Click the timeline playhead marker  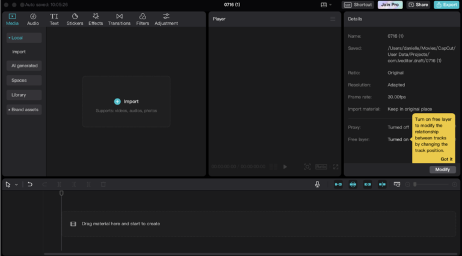[x=61, y=193]
